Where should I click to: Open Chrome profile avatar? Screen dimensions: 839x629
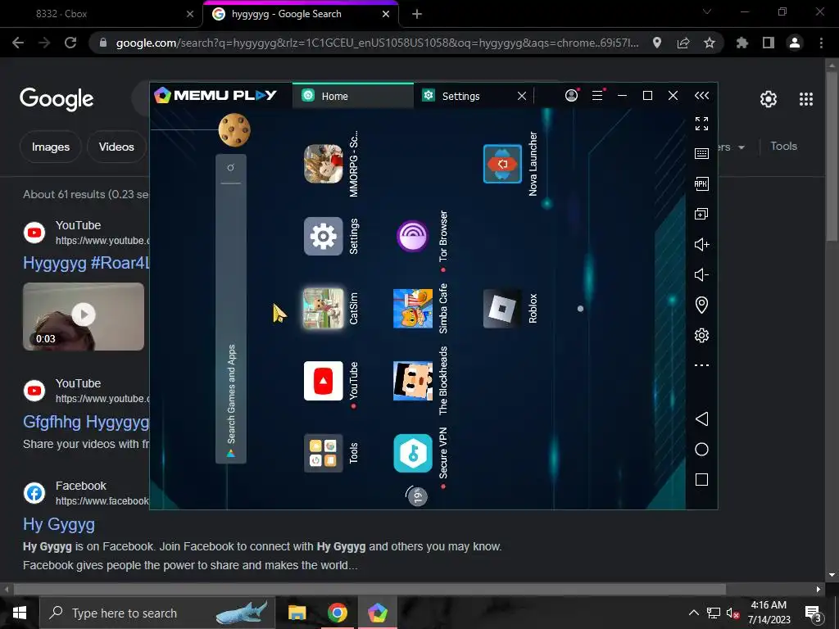795,43
